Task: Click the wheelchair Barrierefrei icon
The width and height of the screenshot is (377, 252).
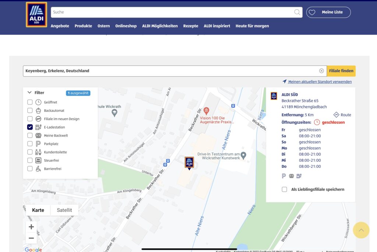Action: [x=38, y=168]
